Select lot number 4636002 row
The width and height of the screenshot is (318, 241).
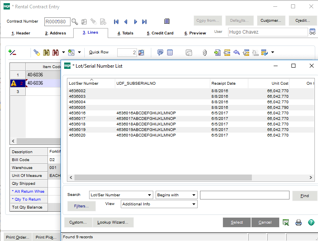tap(190, 91)
